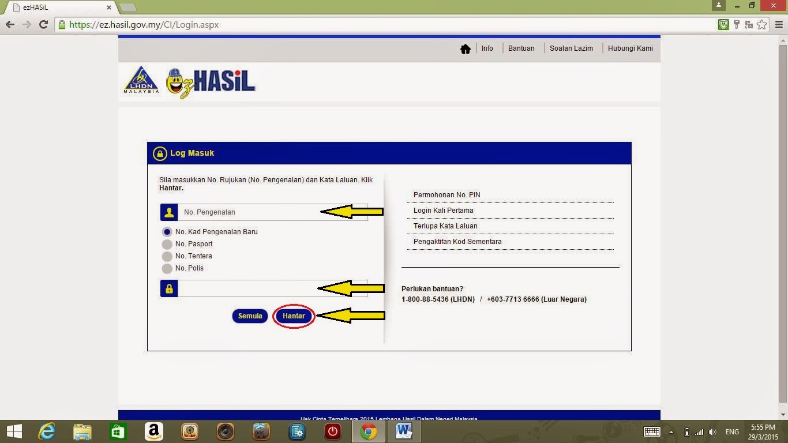Click the saved password key icon
The image size is (788, 443).
737,25
